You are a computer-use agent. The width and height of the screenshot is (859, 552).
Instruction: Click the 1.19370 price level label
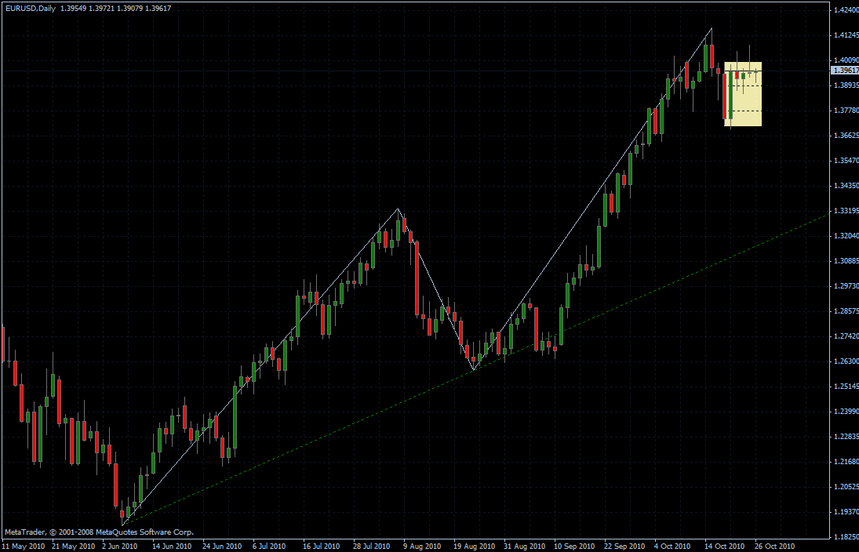click(x=846, y=512)
